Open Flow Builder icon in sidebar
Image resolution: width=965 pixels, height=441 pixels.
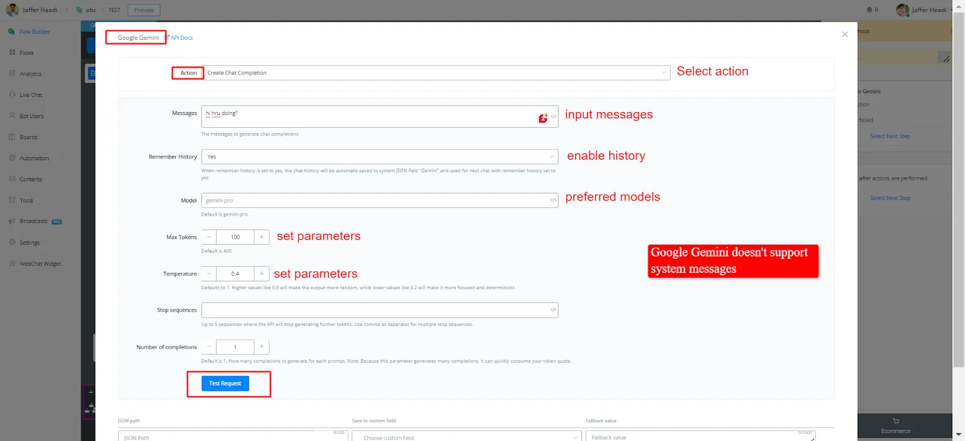coord(11,31)
